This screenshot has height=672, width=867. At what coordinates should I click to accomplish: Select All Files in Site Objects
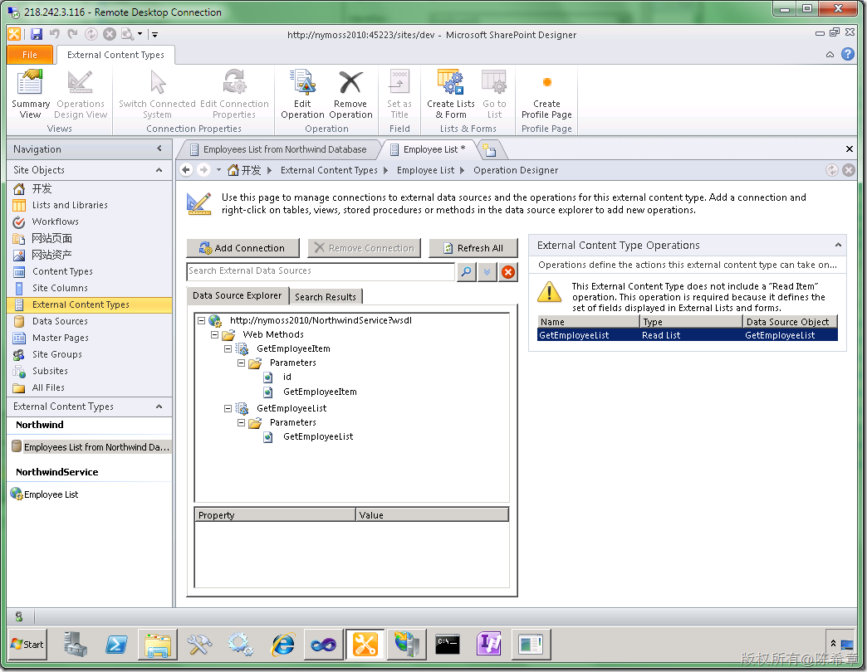48,387
